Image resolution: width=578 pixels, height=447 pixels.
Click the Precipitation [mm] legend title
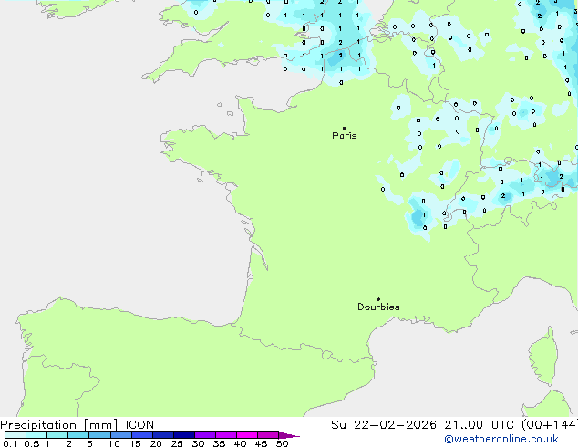click(x=56, y=425)
